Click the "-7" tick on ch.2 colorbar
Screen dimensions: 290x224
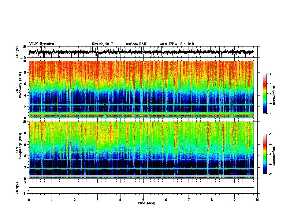tap(270, 174)
